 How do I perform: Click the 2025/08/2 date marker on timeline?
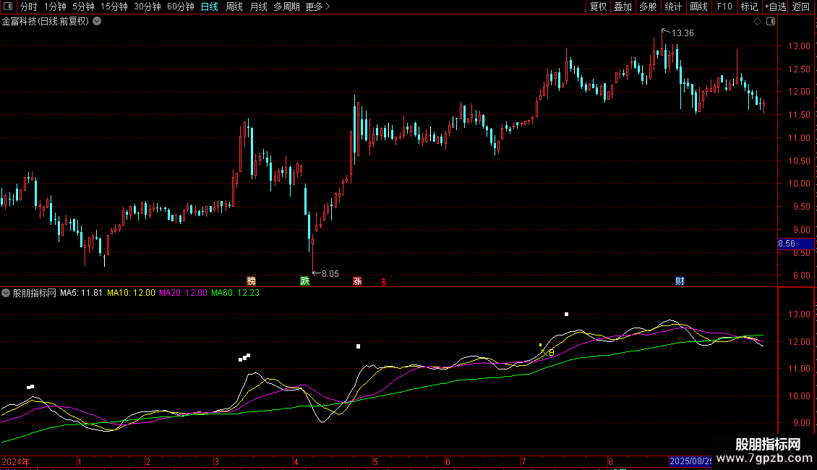tap(690, 461)
